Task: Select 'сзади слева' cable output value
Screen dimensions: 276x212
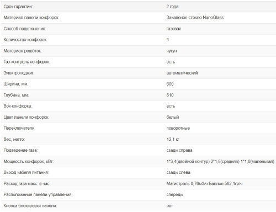Action: coord(178,172)
